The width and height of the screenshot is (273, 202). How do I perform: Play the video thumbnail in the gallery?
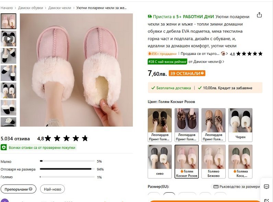tap(8, 39)
